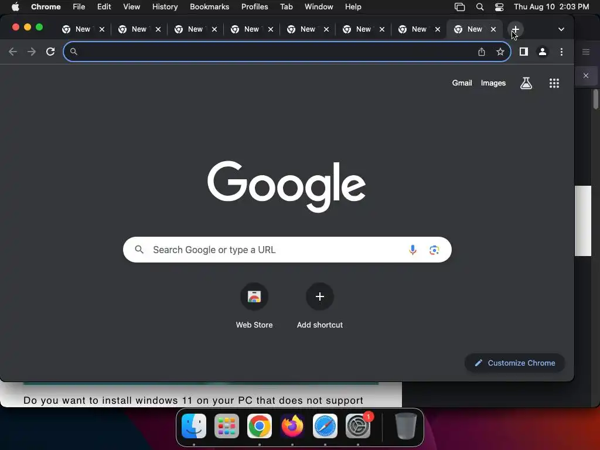Close the panel in the background window
The height and width of the screenshot is (450, 600).
click(586, 76)
